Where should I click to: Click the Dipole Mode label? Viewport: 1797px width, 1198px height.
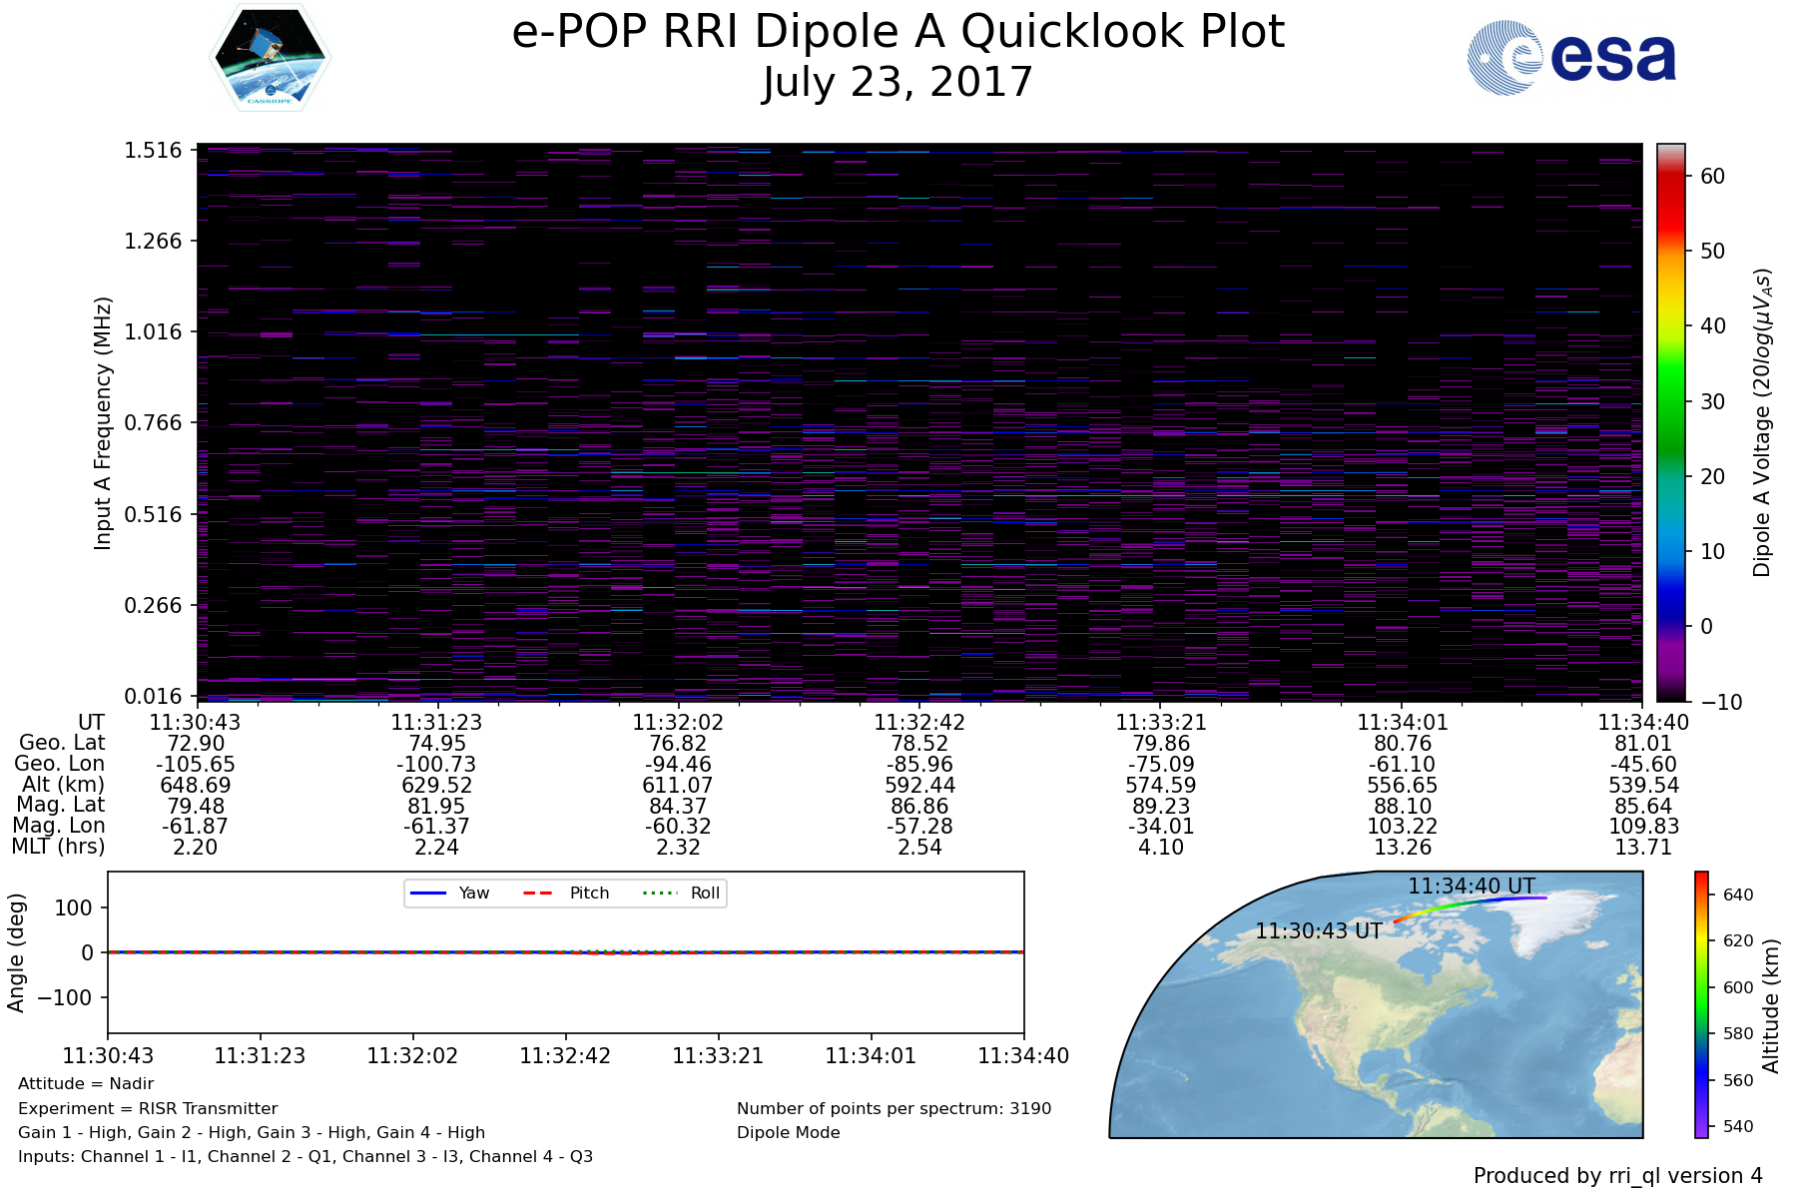[788, 1132]
